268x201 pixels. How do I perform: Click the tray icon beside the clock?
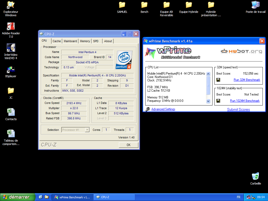pyautogui.click(x=253, y=197)
